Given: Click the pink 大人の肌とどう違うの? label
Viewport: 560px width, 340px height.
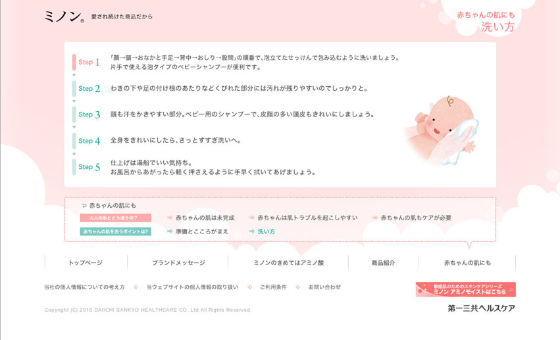Looking at the screenshot, I should pyautogui.click(x=115, y=218).
